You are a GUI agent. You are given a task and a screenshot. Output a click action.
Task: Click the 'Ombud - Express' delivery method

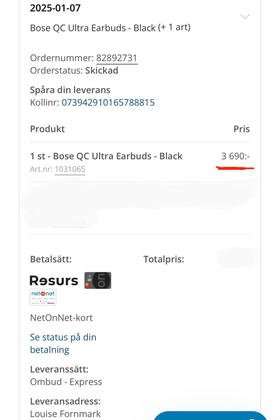66,382
